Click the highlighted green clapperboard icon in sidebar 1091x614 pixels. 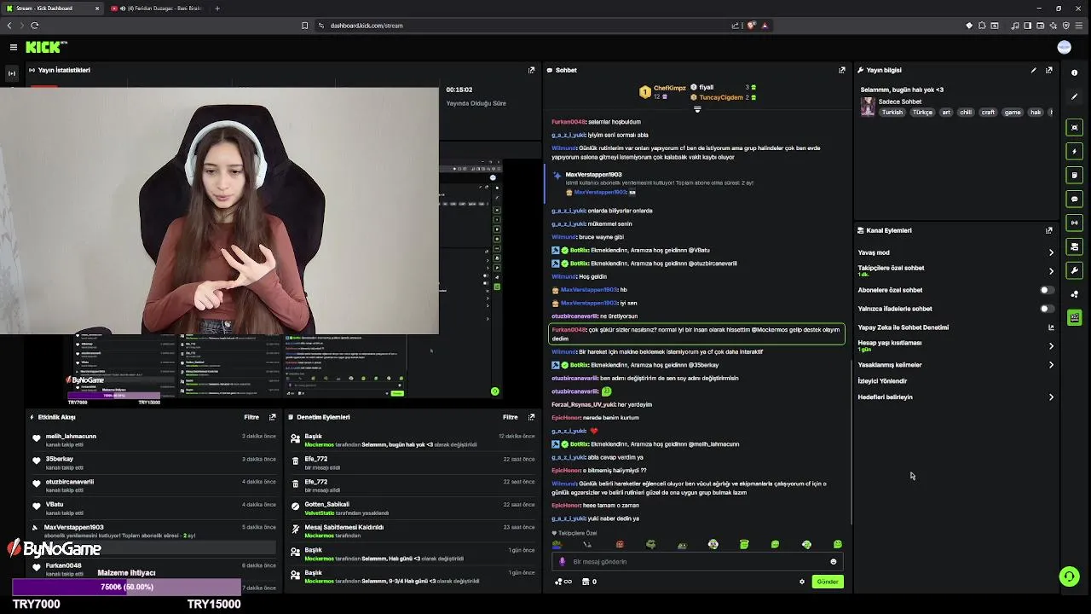click(x=1074, y=317)
